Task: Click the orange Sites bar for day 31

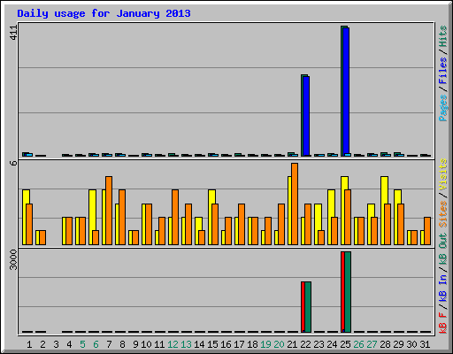Action: coord(427,231)
